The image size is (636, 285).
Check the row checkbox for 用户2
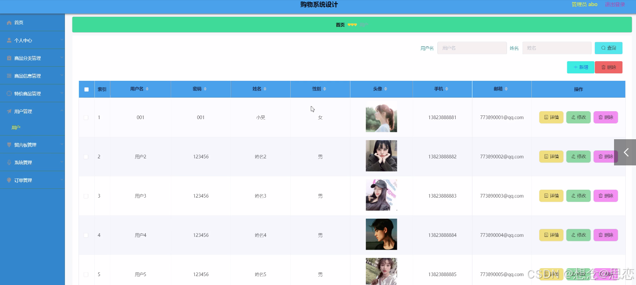(x=86, y=157)
